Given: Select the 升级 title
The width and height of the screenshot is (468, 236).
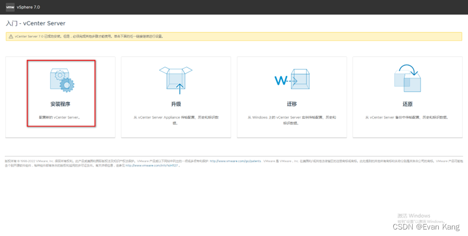Looking at the screenshot, I should 176,103.
